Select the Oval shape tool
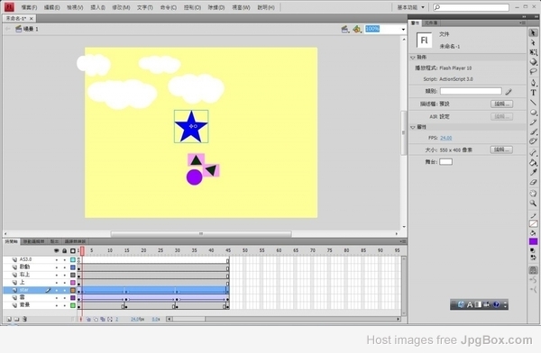541x353 pixels. pyautogui.click(x=533, y=113)
